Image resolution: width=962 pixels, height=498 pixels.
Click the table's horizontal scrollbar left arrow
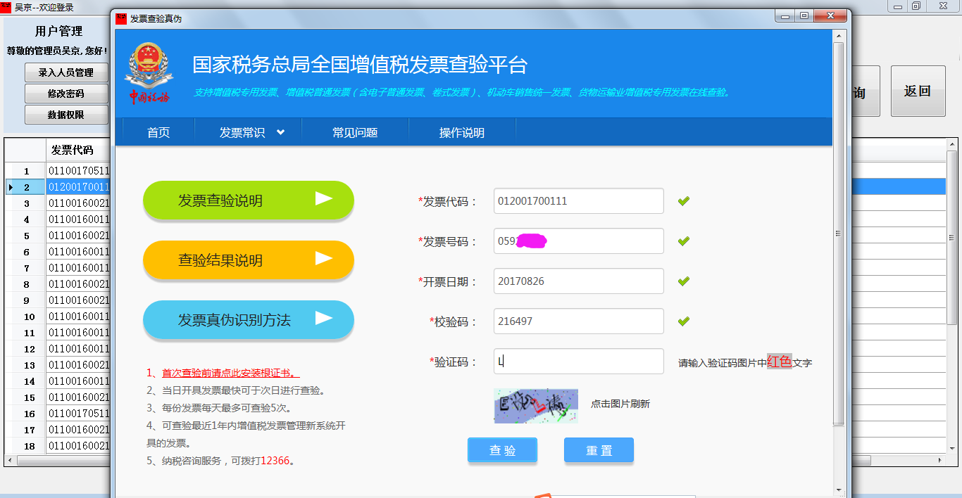pyautogui.click(x=10, y=461)
